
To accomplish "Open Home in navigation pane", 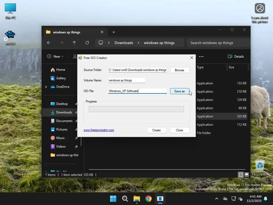I will (x=58, y=70).
